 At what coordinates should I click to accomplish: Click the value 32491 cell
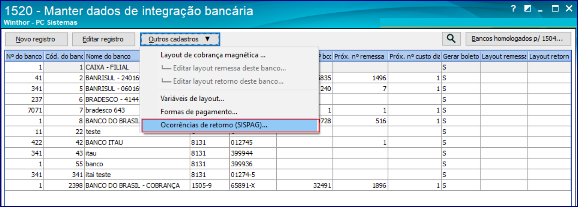(305, 186)
